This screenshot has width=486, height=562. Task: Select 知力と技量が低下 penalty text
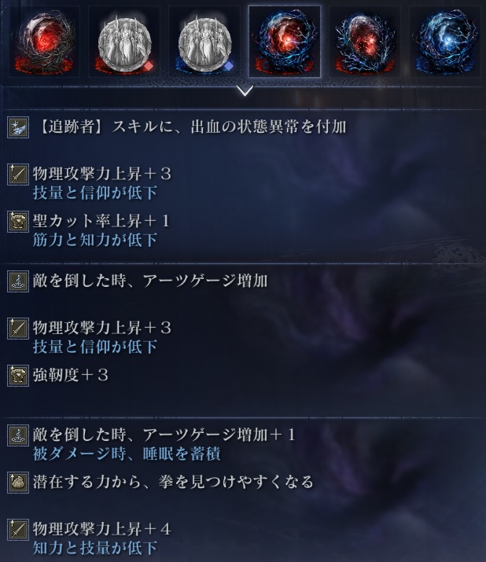(95, 548)
